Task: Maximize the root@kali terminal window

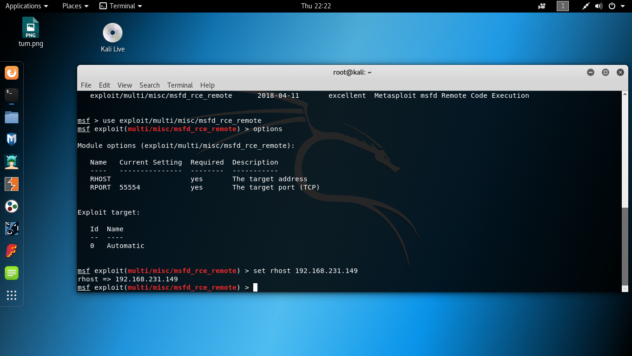Action: [x=606, y=72]
